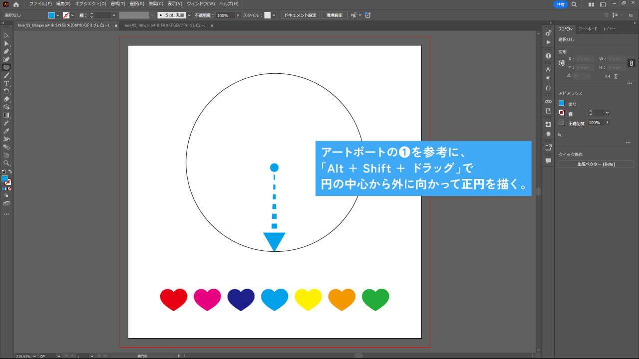The width and height of the screenshot is (639, 359).
Task: Flip horizontally icon in Properties panel
Action: [608, 76]
